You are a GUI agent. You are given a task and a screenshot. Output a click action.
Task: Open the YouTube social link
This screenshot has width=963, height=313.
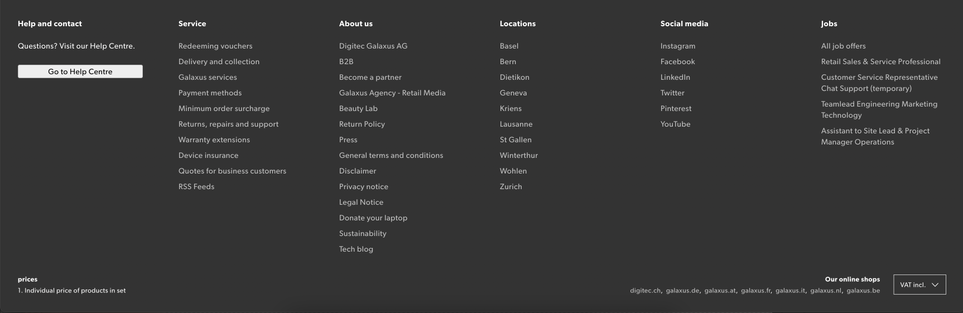[x=675, y=124]
